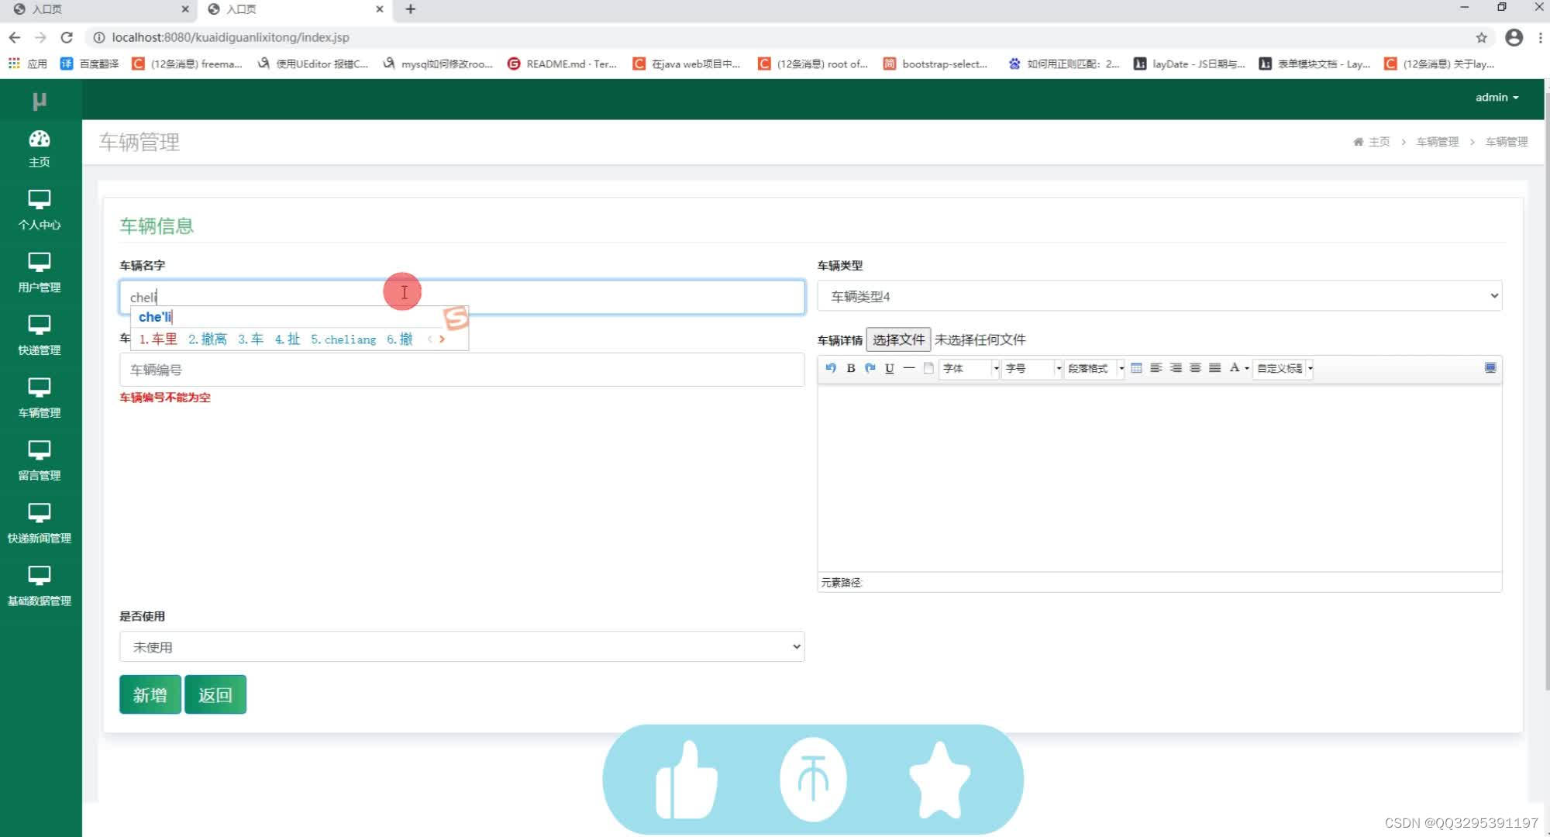This screenshot has width=1550, height=837.
Task: Click the blank document icon in editor
Action: pyautogui.click(x=928, y=368)
